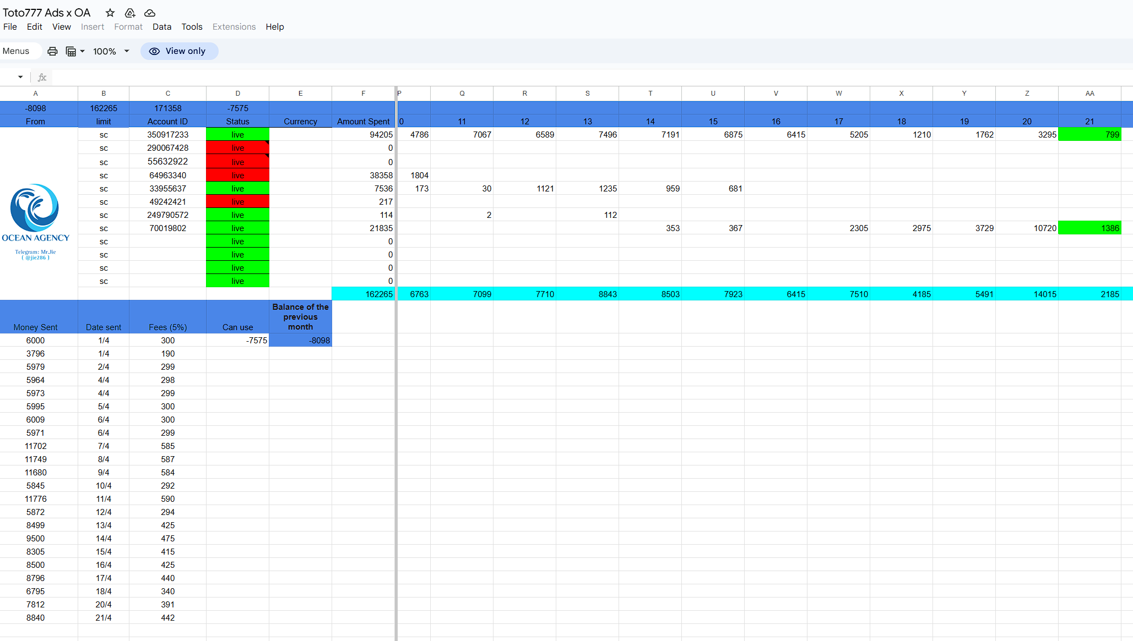Screen dimensions: 1133x641
Task: Open the File menu
Action: 10,27
